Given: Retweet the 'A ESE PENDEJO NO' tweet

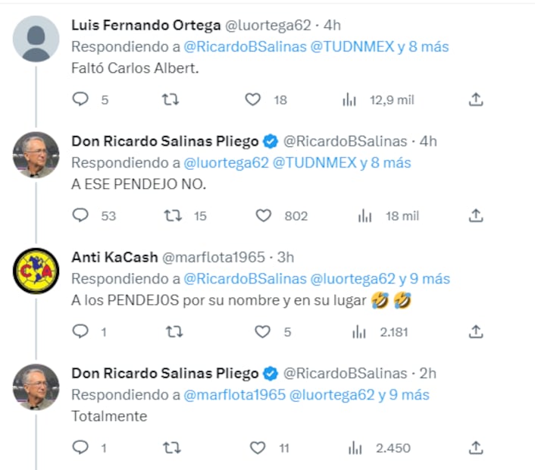Looking at the screenshot, I should pyautogui.click(x=172, y=215).
